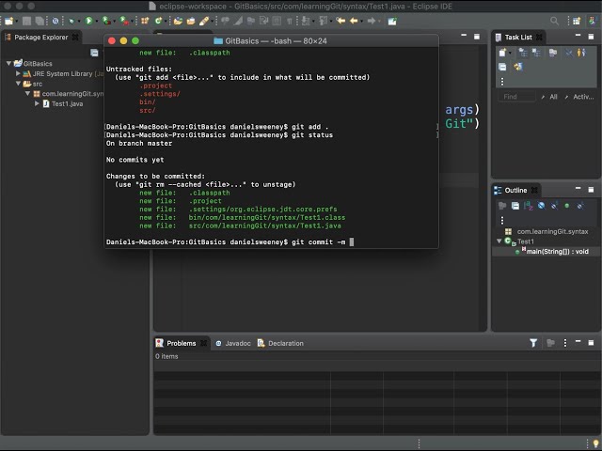Image resolution: width=602 pixels, height=451 pixels.
Task: Open New Task dropdown arrow in Task List
Action: click(x=510, y=53)
